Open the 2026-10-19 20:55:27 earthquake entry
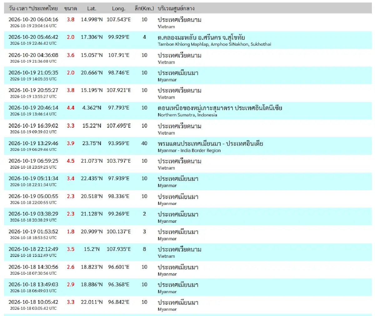This screenshot has height=316, width=375. [188, 93]
